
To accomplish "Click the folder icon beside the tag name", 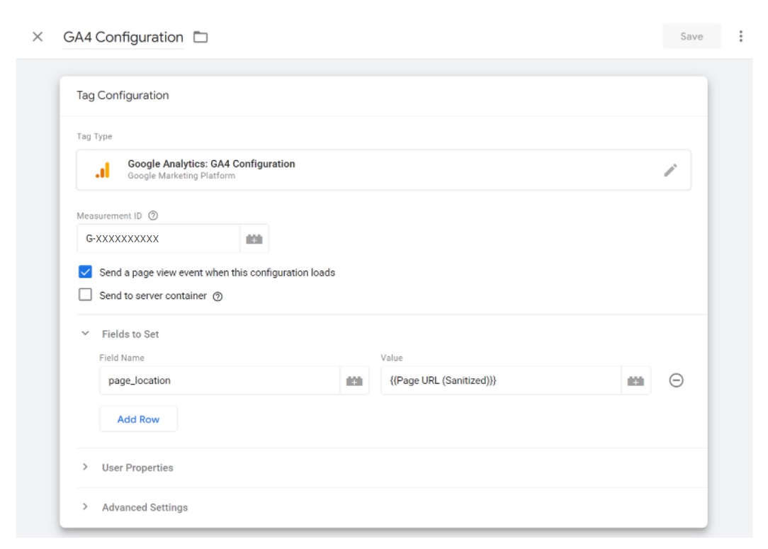I will click(x=201, y=38).
